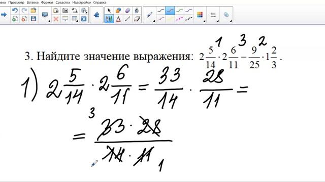This screenshot has height=182, width=325.
Task: Click the Screen Capture camera icon
Action: coord(66,10)
